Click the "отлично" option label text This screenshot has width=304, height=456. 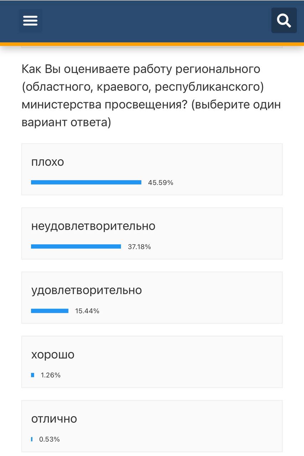(54, 419)
